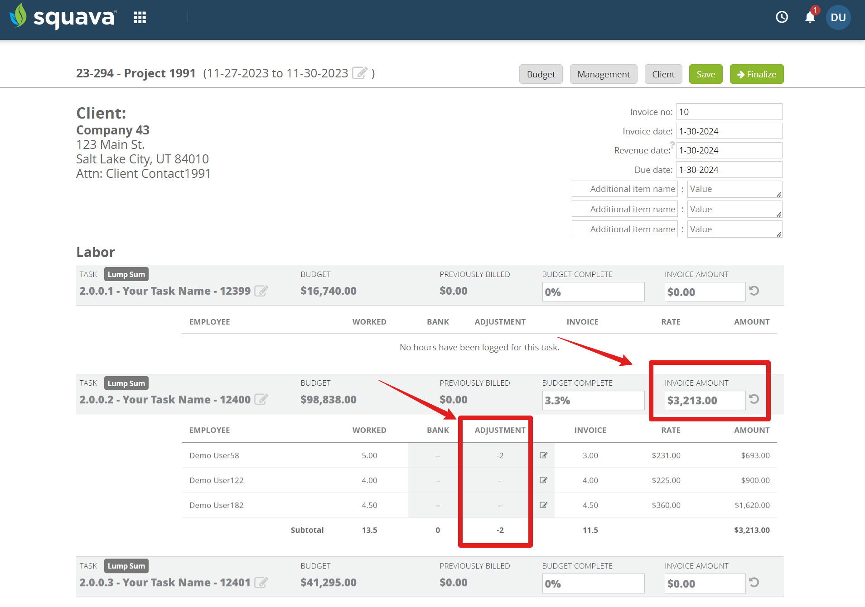Select Demo User58 row name
The image size is (865, 607).
(x=214, y=455)
